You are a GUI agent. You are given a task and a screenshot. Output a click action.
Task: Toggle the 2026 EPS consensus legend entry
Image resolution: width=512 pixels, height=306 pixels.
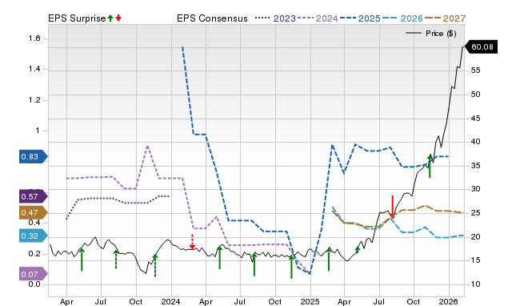[x=402, y=18]
